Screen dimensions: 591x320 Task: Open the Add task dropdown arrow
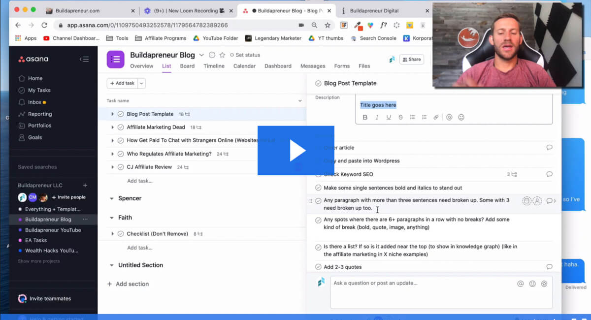(x=142, y=83)
